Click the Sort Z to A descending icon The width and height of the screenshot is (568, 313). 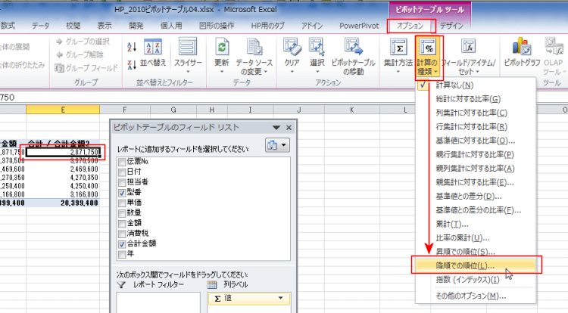(132, 65)
